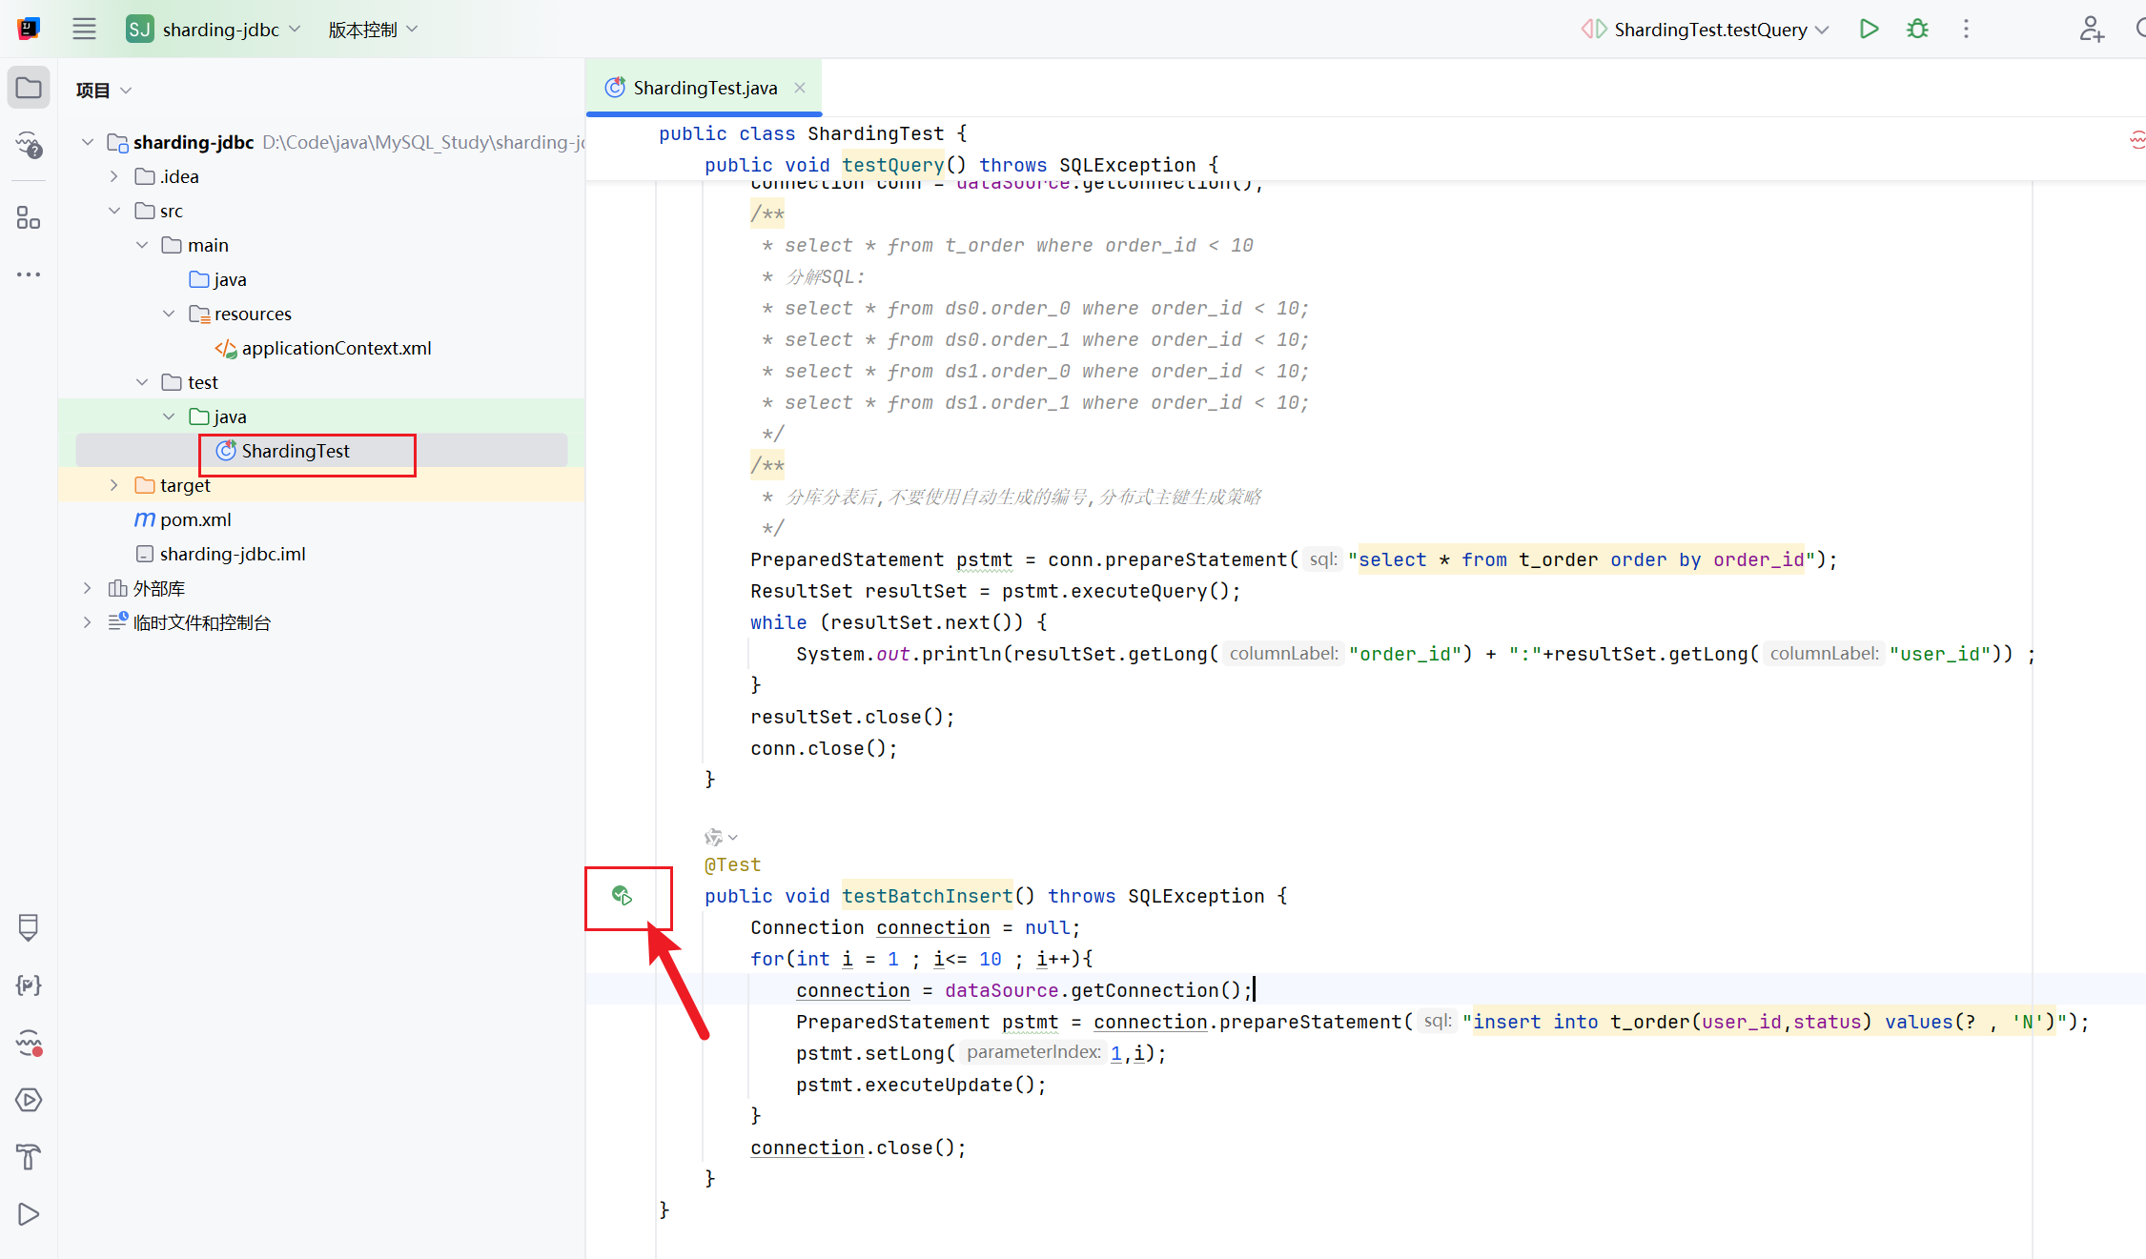The height and width of the screenshot is (1259, 2146).
Task: Open the More tool windows ellipsis
Action: (29, 274)
